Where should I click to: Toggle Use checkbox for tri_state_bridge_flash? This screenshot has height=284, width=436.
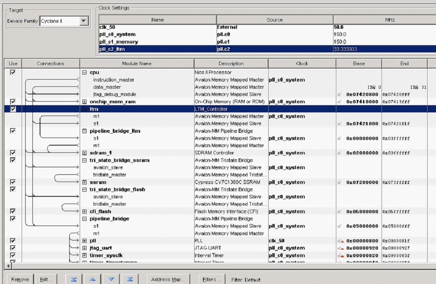coord(13,189)
